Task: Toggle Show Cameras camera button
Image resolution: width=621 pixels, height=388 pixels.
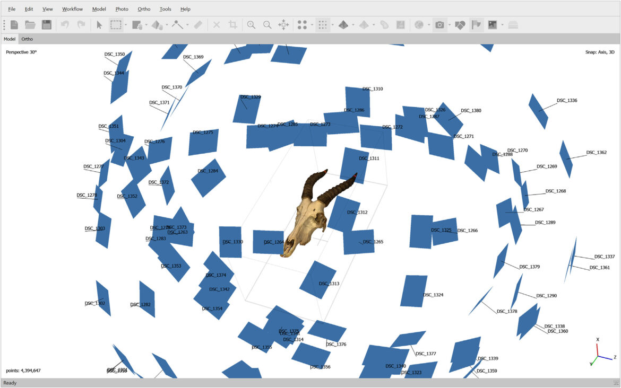Action: pos(439,25)
